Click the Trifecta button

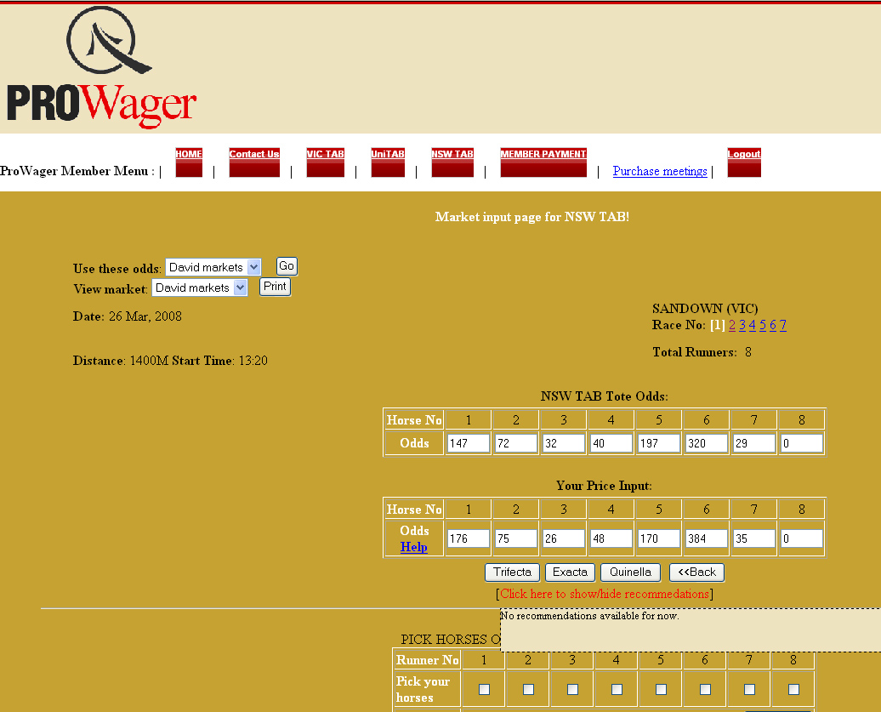pyautogui.click(x=512, y=572)
